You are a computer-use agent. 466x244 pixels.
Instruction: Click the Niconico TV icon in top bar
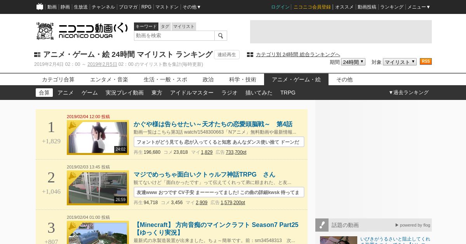tap(40, 7)
